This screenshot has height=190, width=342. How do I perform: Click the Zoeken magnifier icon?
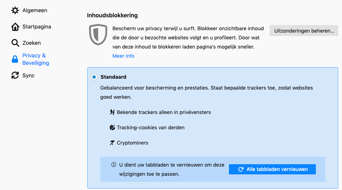pyautogui.click(x=15, y=43)
